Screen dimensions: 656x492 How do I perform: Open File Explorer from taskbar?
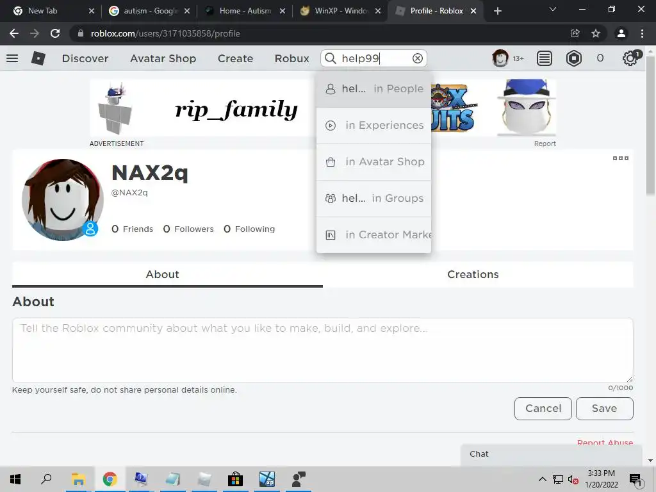(78, 479)
